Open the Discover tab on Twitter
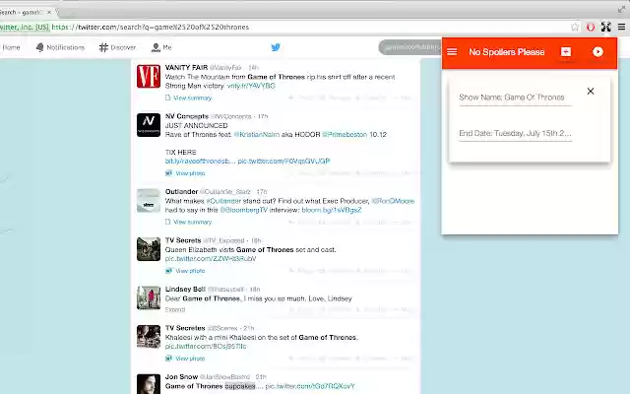This screenshot has height=394, width=630. pos(117,47)
